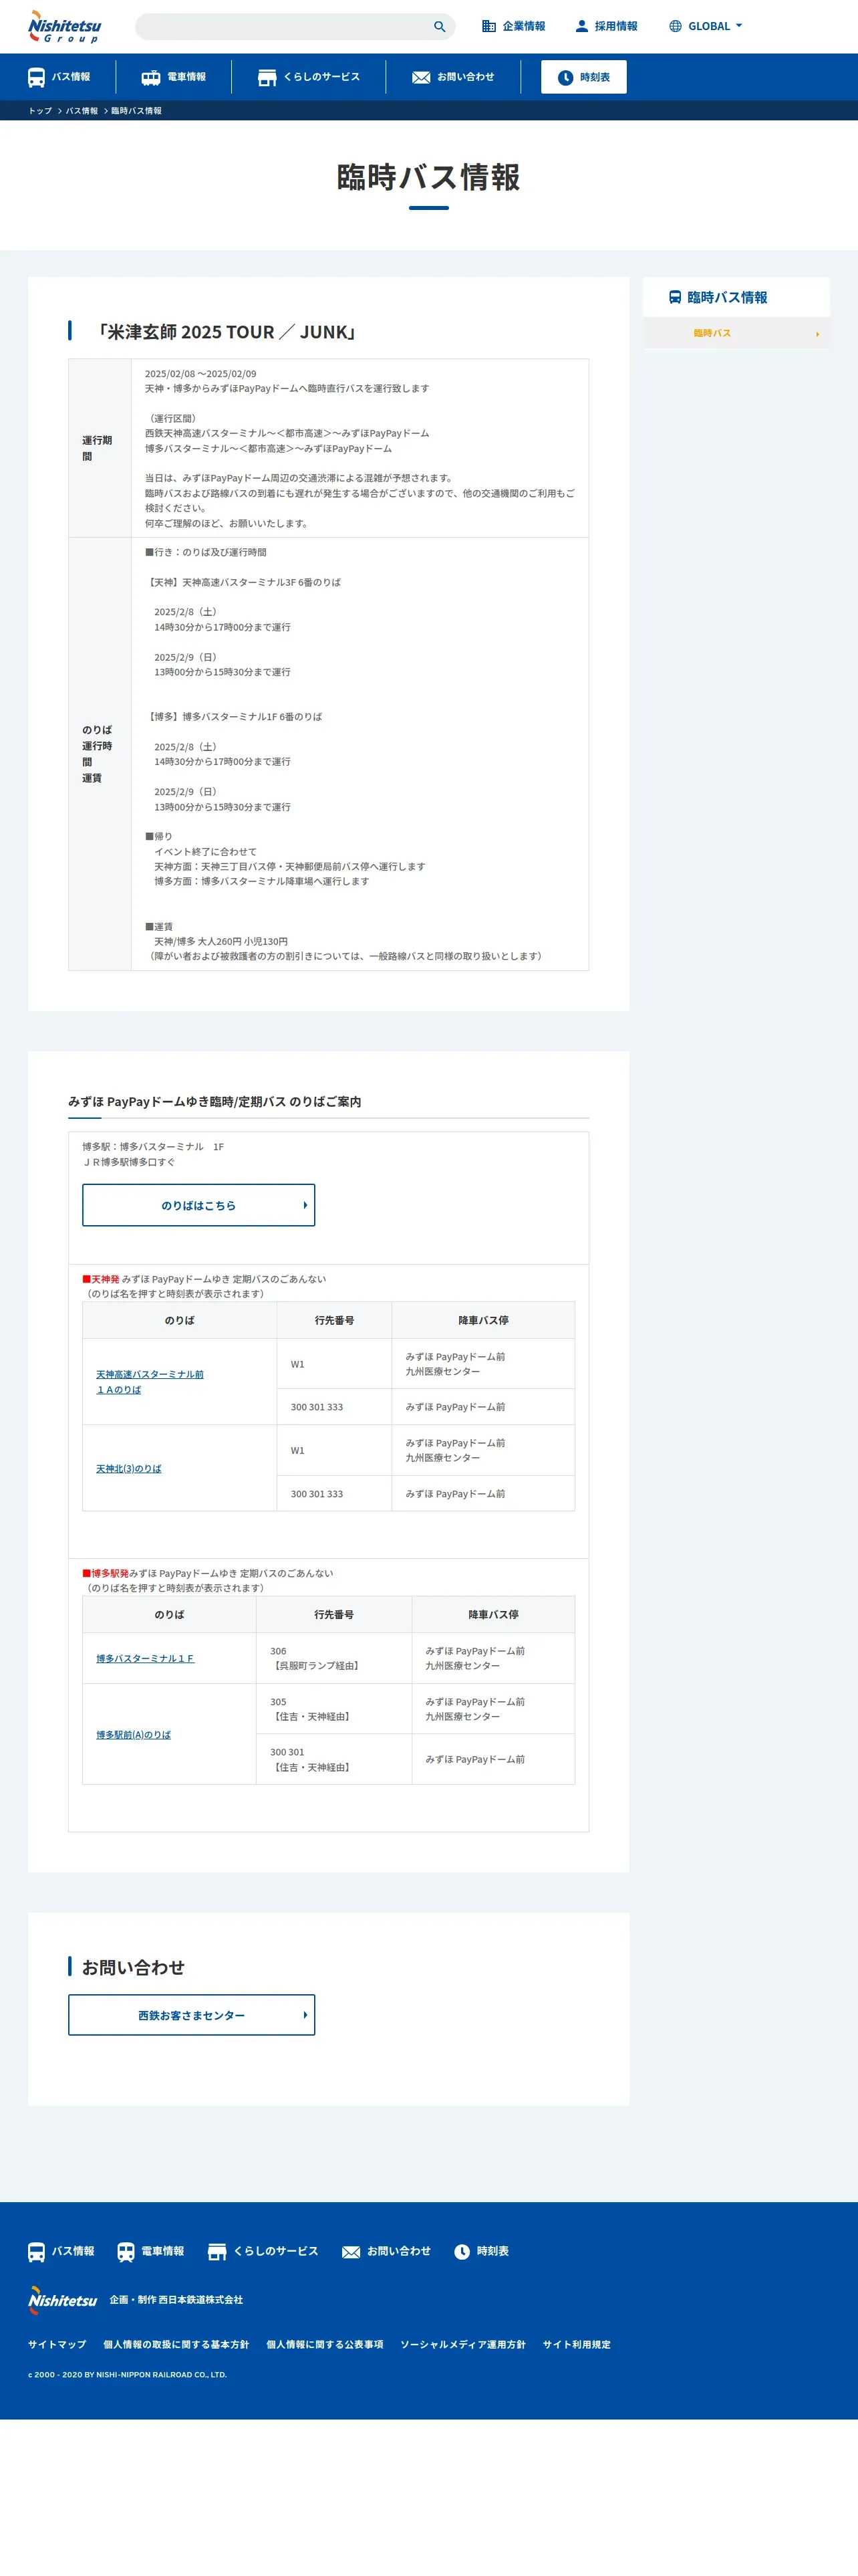Open 天神高速バスターミナル前 1Aのりば timetable
Viewport: 858px width, 2576px height.
pos(150,1381)
